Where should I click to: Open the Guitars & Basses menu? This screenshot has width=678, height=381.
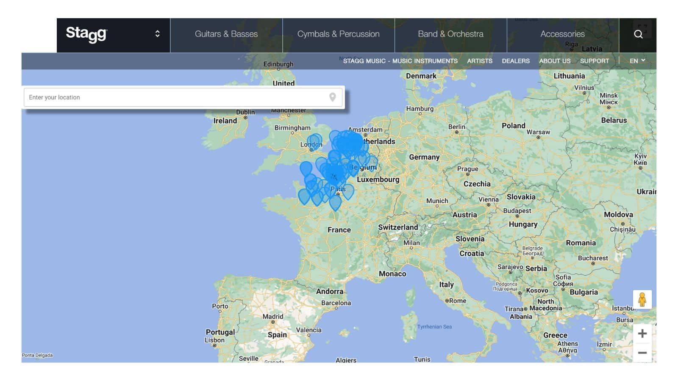pyautogui.click(x=226, y=34)
